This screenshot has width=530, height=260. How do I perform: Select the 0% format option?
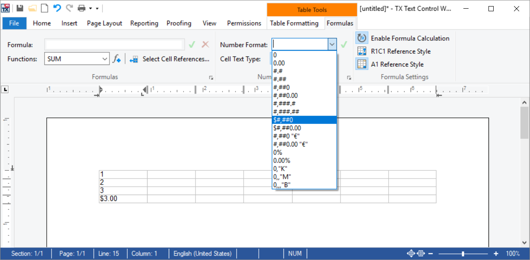[x=305, y=153]
